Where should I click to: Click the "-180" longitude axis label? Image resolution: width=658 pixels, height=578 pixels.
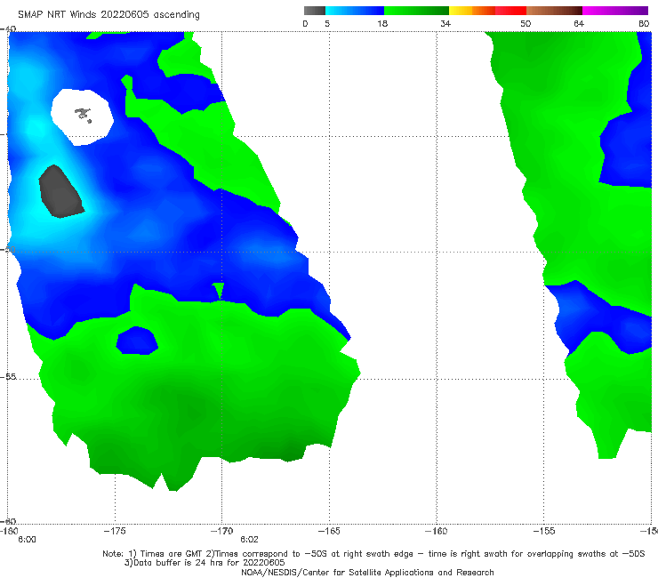point(9,531)
